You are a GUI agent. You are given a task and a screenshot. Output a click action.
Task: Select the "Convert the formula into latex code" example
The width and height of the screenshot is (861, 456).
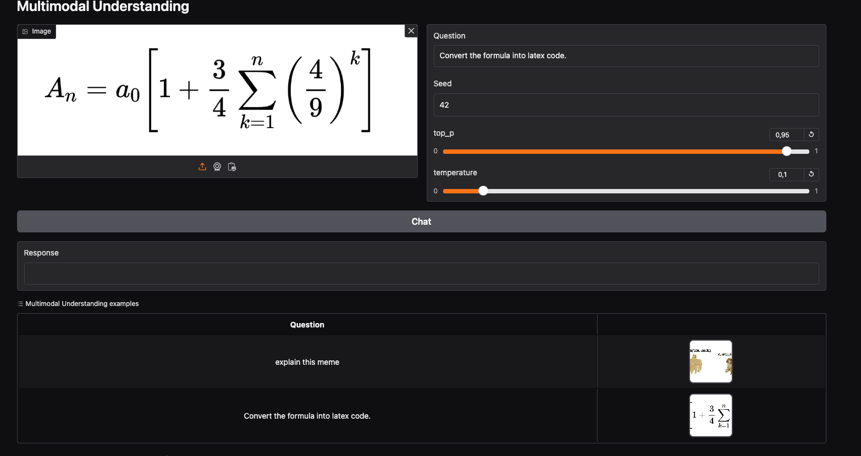point(307,416)
